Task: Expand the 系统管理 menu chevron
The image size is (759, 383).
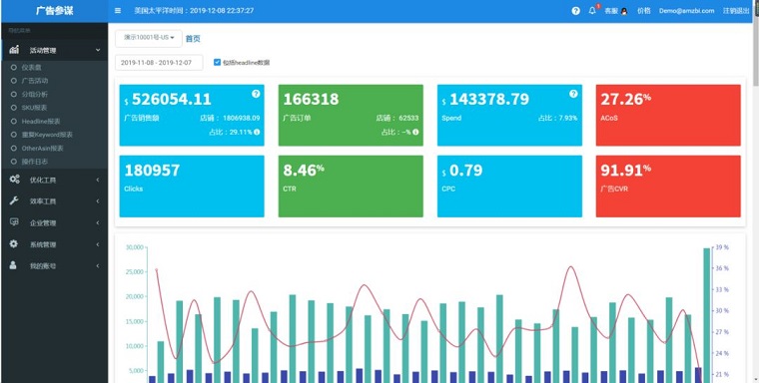Action: (98, 244)
